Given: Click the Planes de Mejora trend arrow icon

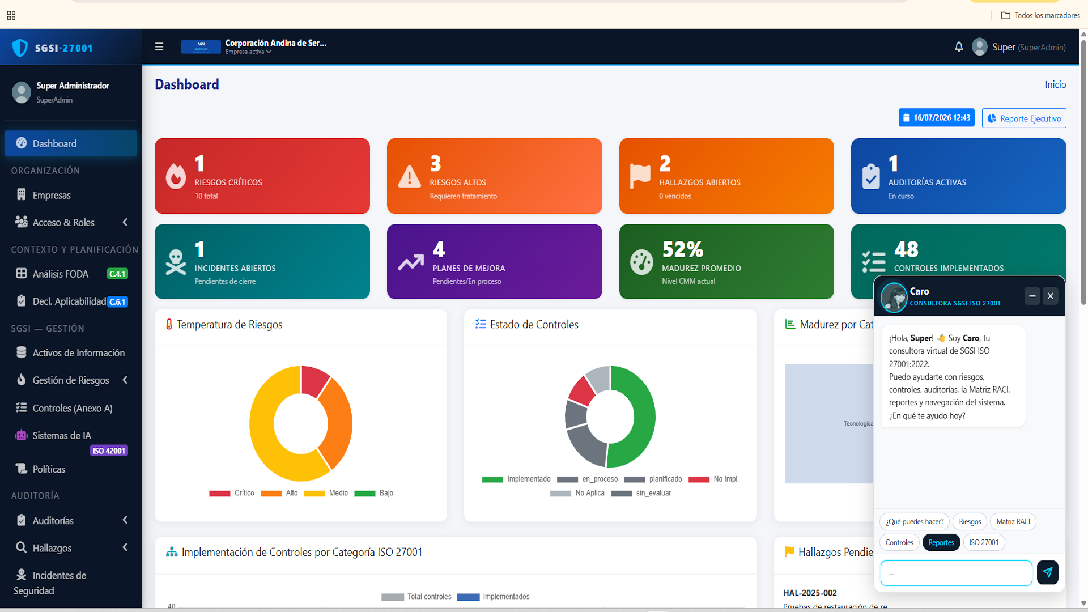Looking at the screenshot, I should [x=410, y=262].
